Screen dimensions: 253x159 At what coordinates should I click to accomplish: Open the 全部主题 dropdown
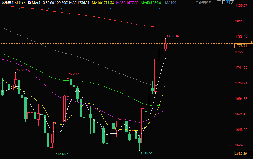[x=203, y=2]
